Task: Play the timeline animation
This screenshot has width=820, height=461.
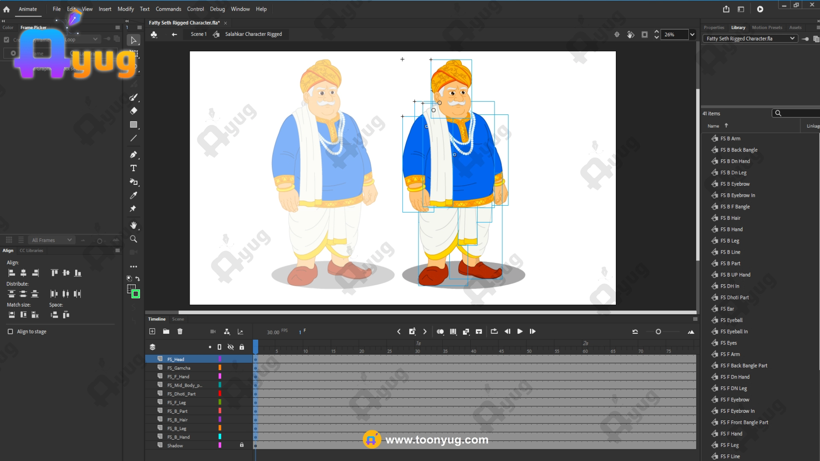Action: (x=520, y=332)
